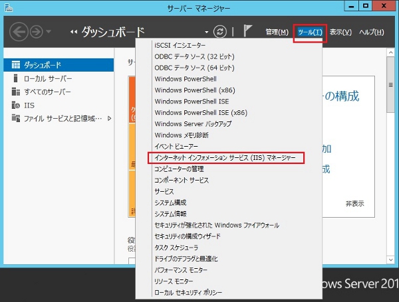Image resolution: width=399 pixels, height=302 pixels.
Task: Click the ローカル サーバー icon
Action: pyautogui.click(x=15, y=78)
